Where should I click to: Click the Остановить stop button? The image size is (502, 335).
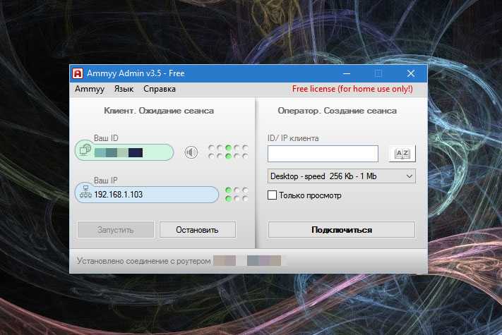coord(198,230)
